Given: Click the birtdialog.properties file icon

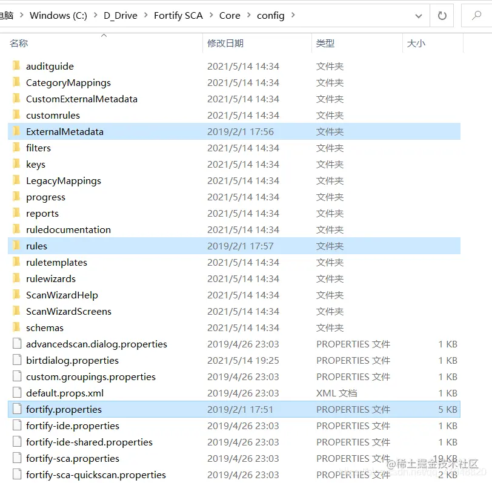Looking at the screenshot, I should point(17,360).
